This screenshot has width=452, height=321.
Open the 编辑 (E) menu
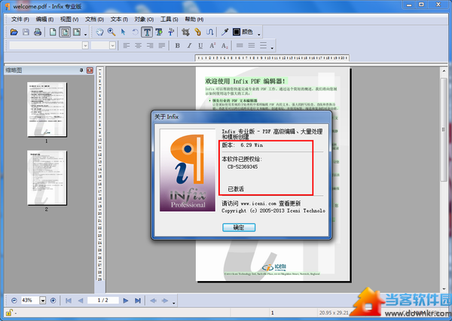[44, 20]
